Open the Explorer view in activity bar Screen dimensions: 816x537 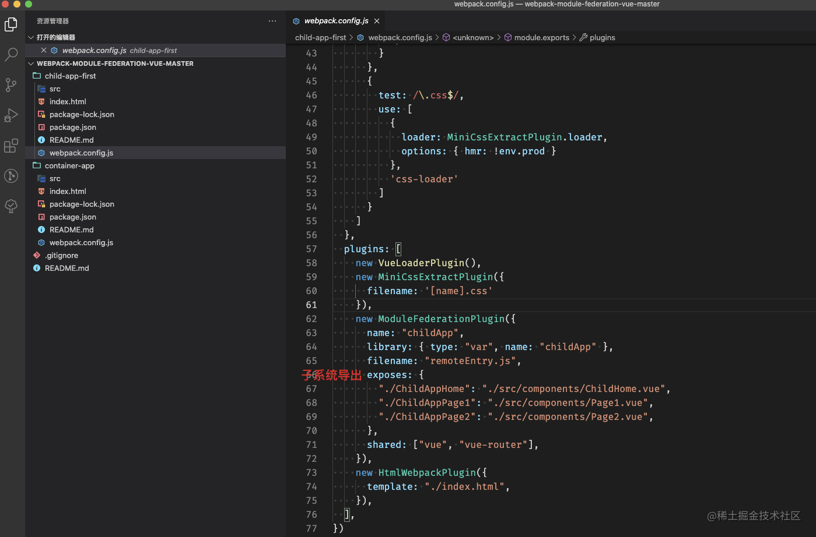(x=11, y=24)
